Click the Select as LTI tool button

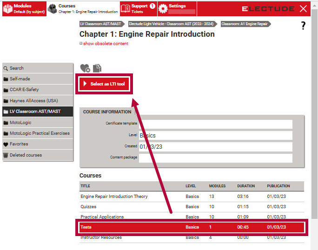click(104, 84)
